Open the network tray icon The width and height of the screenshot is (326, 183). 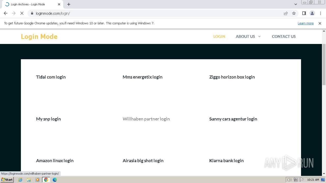(x=296, y=180)
